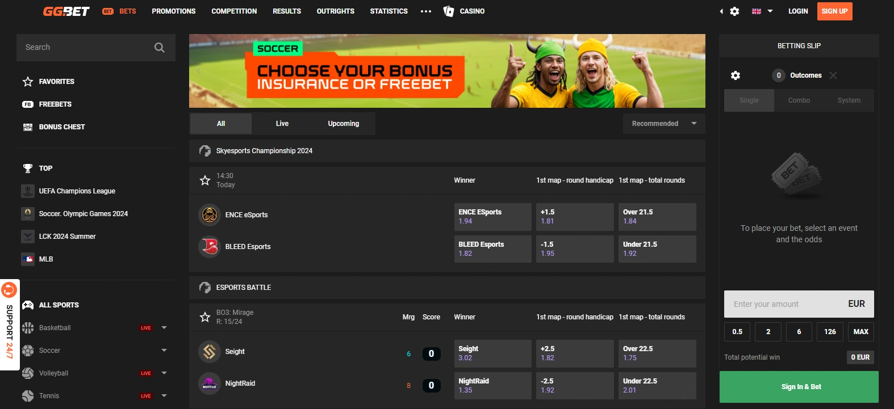This screenshot has height=409, width=894.
Task: Click ESPORTS BATTLE game icon
Action: point(205,288)
